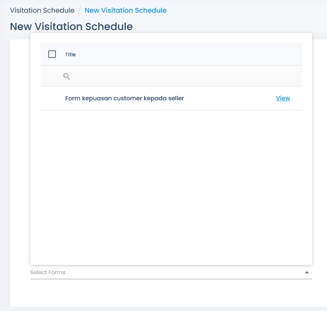Click the filter row area right of the magnifier
Screen dimensions: 327x311
(x=186, y=76)
